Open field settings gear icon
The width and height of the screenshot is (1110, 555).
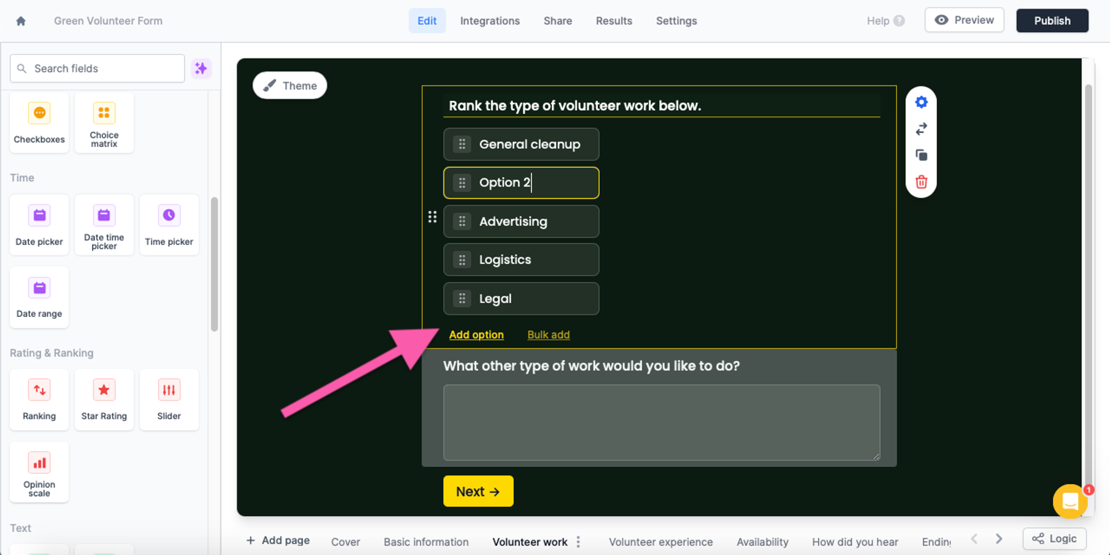(921, 102)
